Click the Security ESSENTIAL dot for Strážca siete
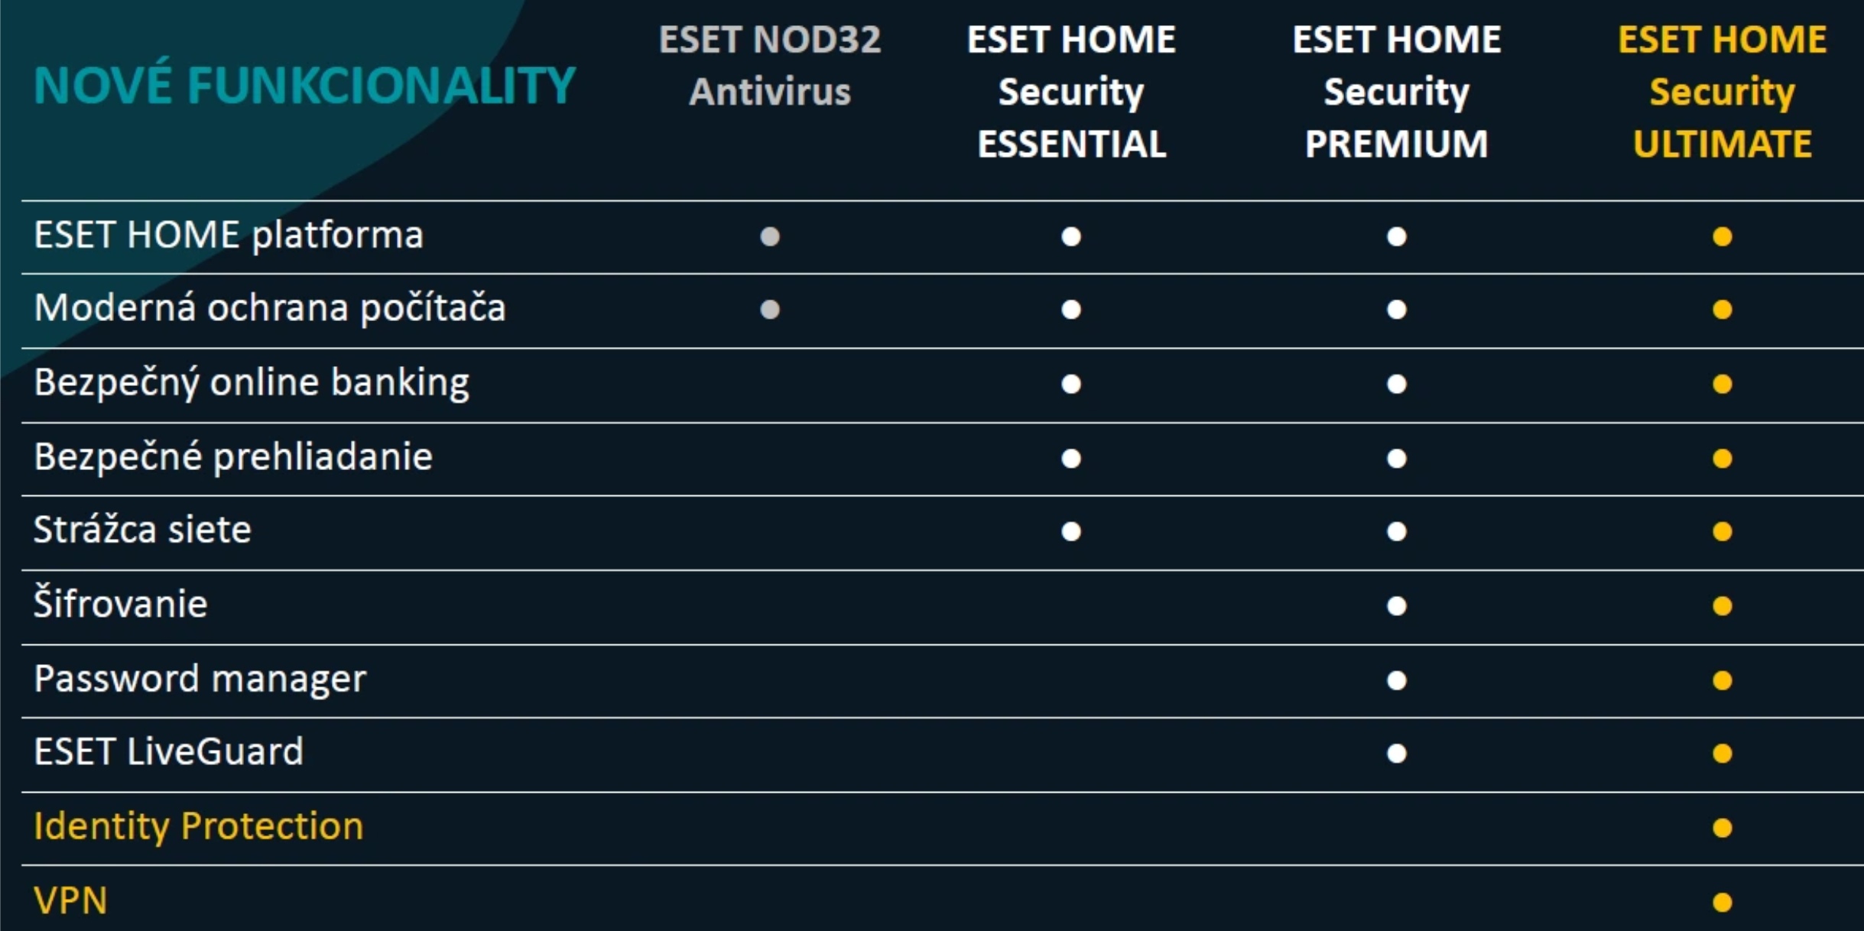The height and width of the screenshot is (931, 1864). point(1071,531)
